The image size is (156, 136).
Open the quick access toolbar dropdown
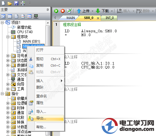[x=30, y=3]
